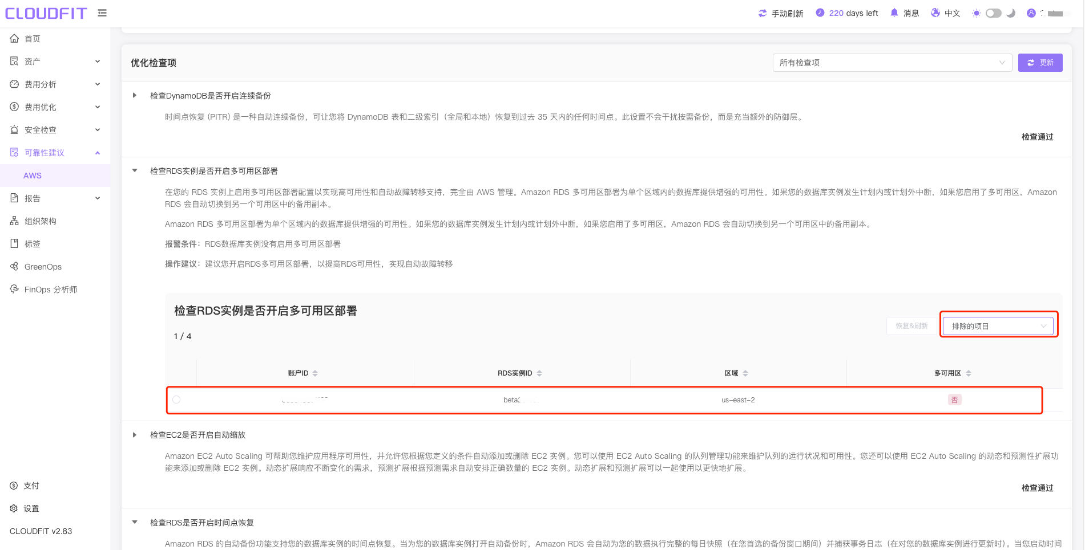
Task: Click the 资产 assets icon
Action: point(14,61)
